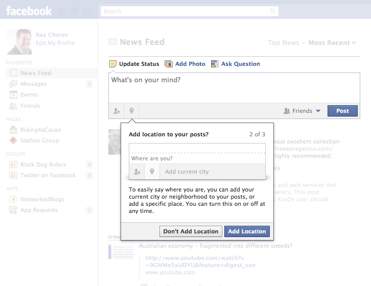371x286 pixels.
Task: Click the Don't Add Location button
Action: [x=191, y=231]
